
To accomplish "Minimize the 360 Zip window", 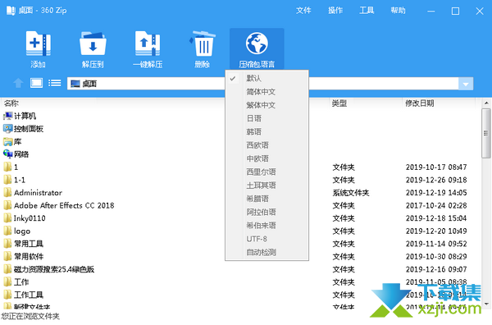I will point(431,11).
